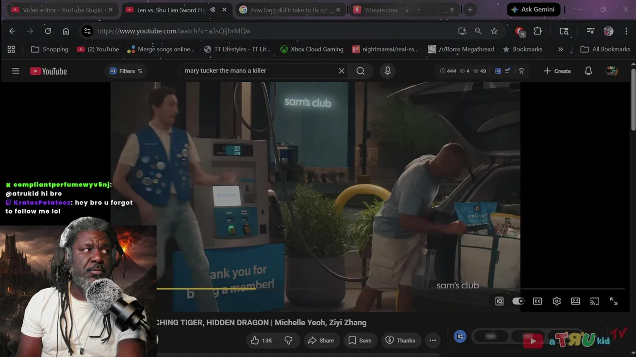Open browser home page
The image size is (636, 357).
pyautogui.click(x=66, y=31)
